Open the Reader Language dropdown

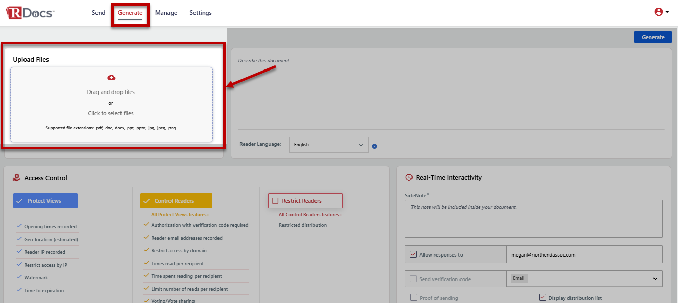click(328, 145)
